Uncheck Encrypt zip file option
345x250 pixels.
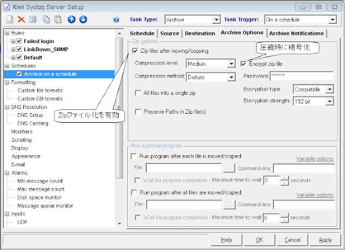243,64
